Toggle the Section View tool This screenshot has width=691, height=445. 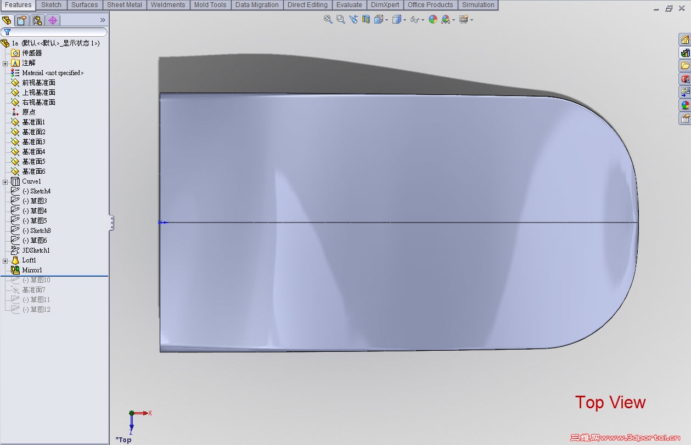(x=366, y=19)
